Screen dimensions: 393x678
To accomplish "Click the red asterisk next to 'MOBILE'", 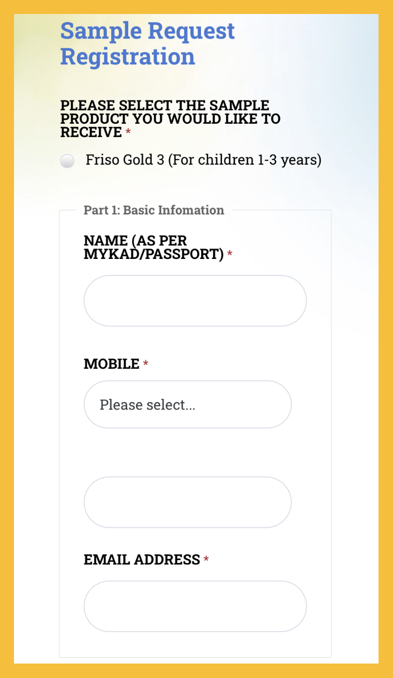I will (x=146, y=365).
